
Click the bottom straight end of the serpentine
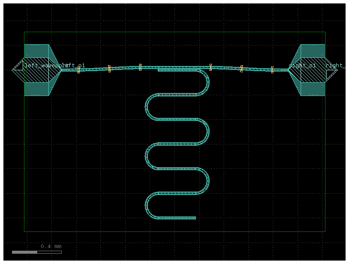[176, 218]
